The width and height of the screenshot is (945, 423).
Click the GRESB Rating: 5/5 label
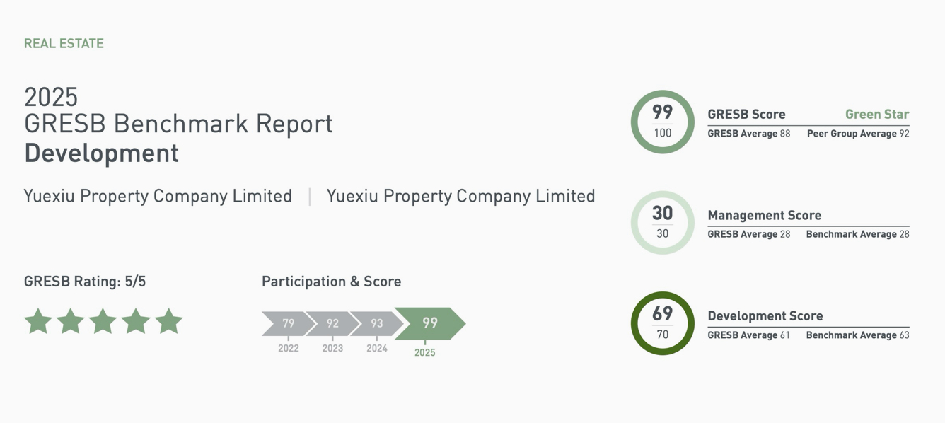coord(85,282)
